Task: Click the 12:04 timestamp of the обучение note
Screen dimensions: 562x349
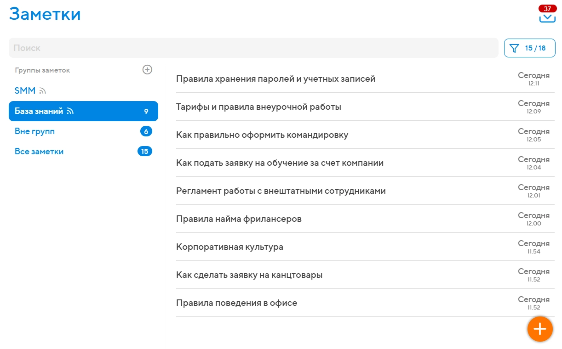Action: tap(533, 168)
